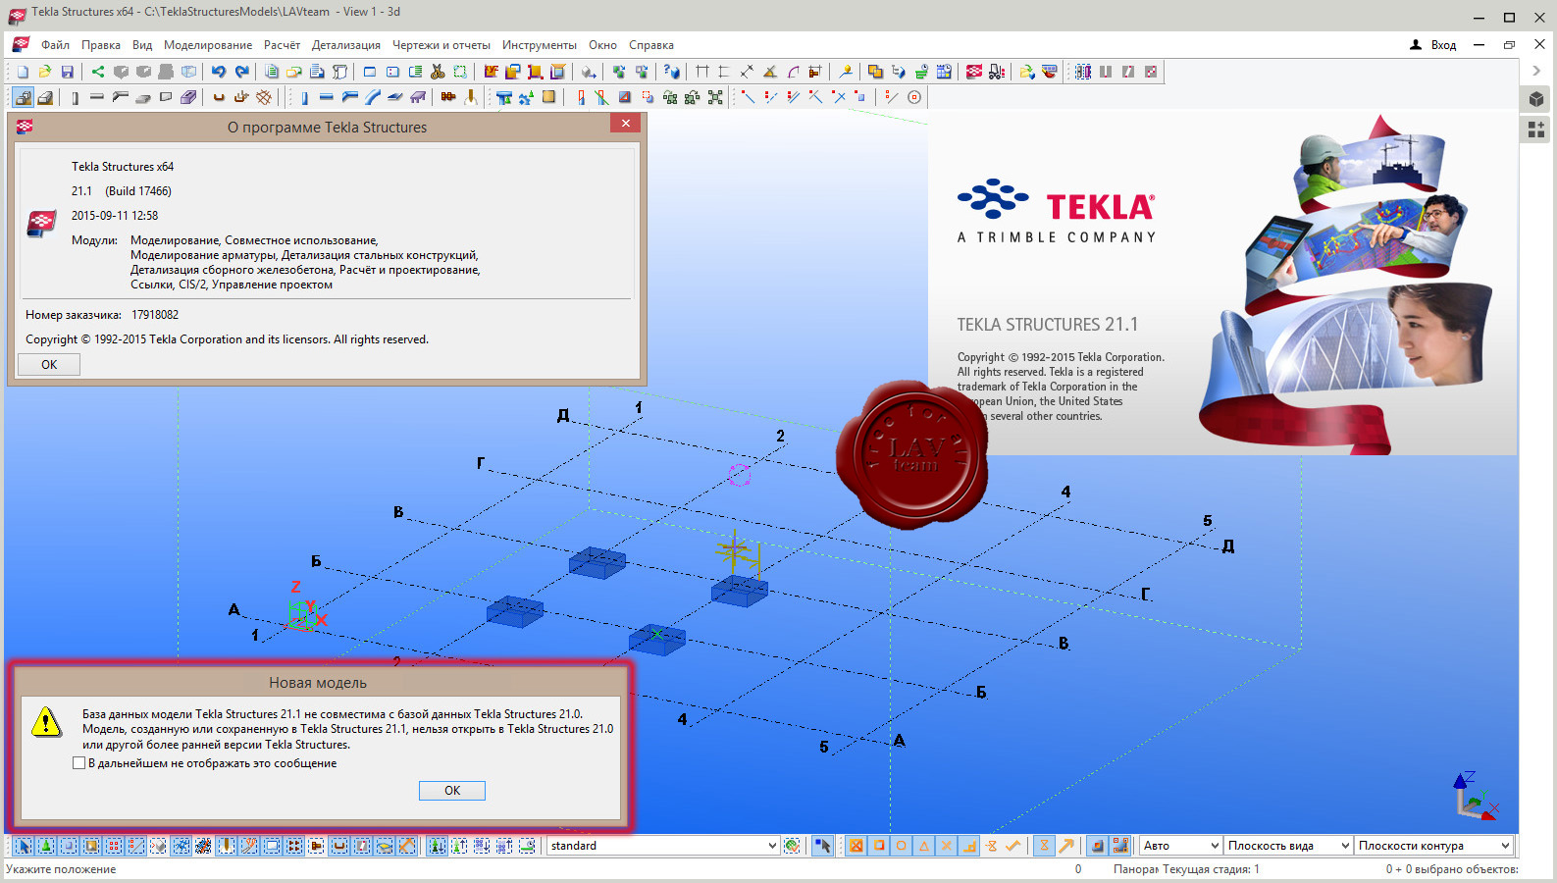The image size is (1557, 883).
Task: Click the question-mark inquire object icon
Action: click(671, 72)
